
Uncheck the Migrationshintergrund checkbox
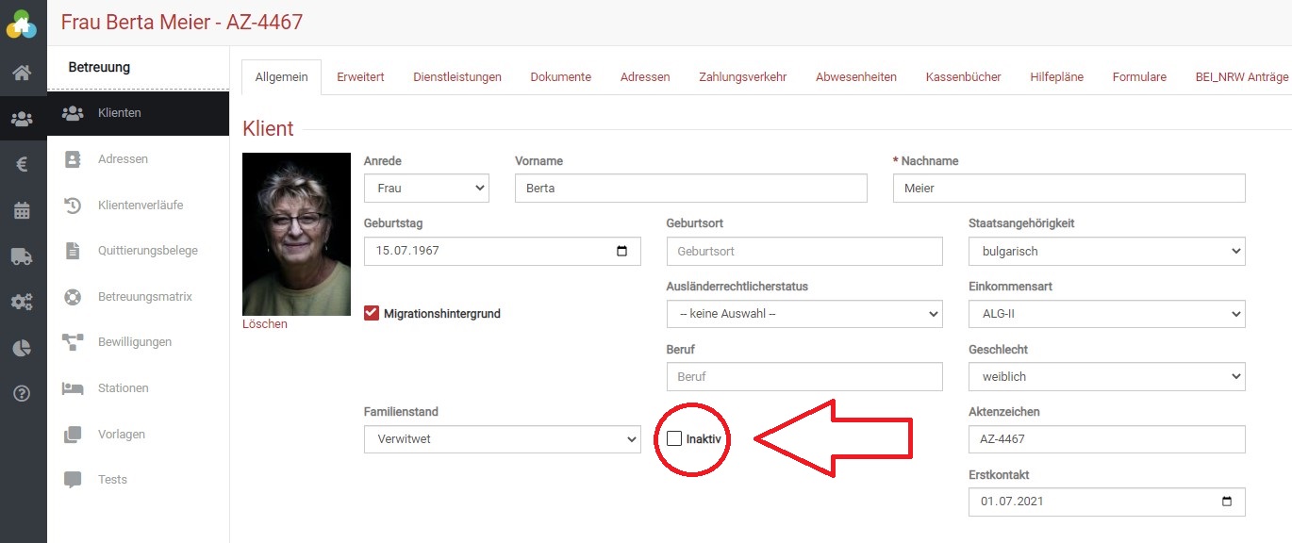tap(372, 313)
